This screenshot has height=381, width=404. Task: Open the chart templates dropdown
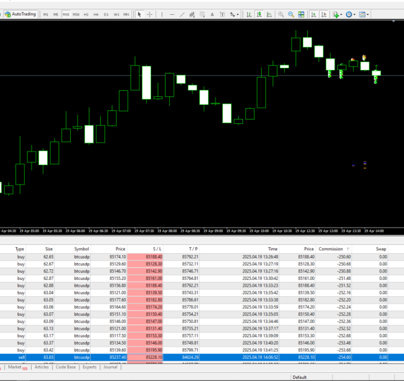[364, 13]
